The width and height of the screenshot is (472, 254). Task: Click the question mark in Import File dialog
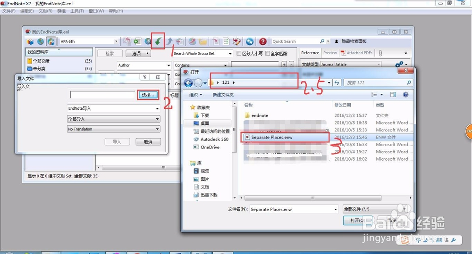[145, 77]
